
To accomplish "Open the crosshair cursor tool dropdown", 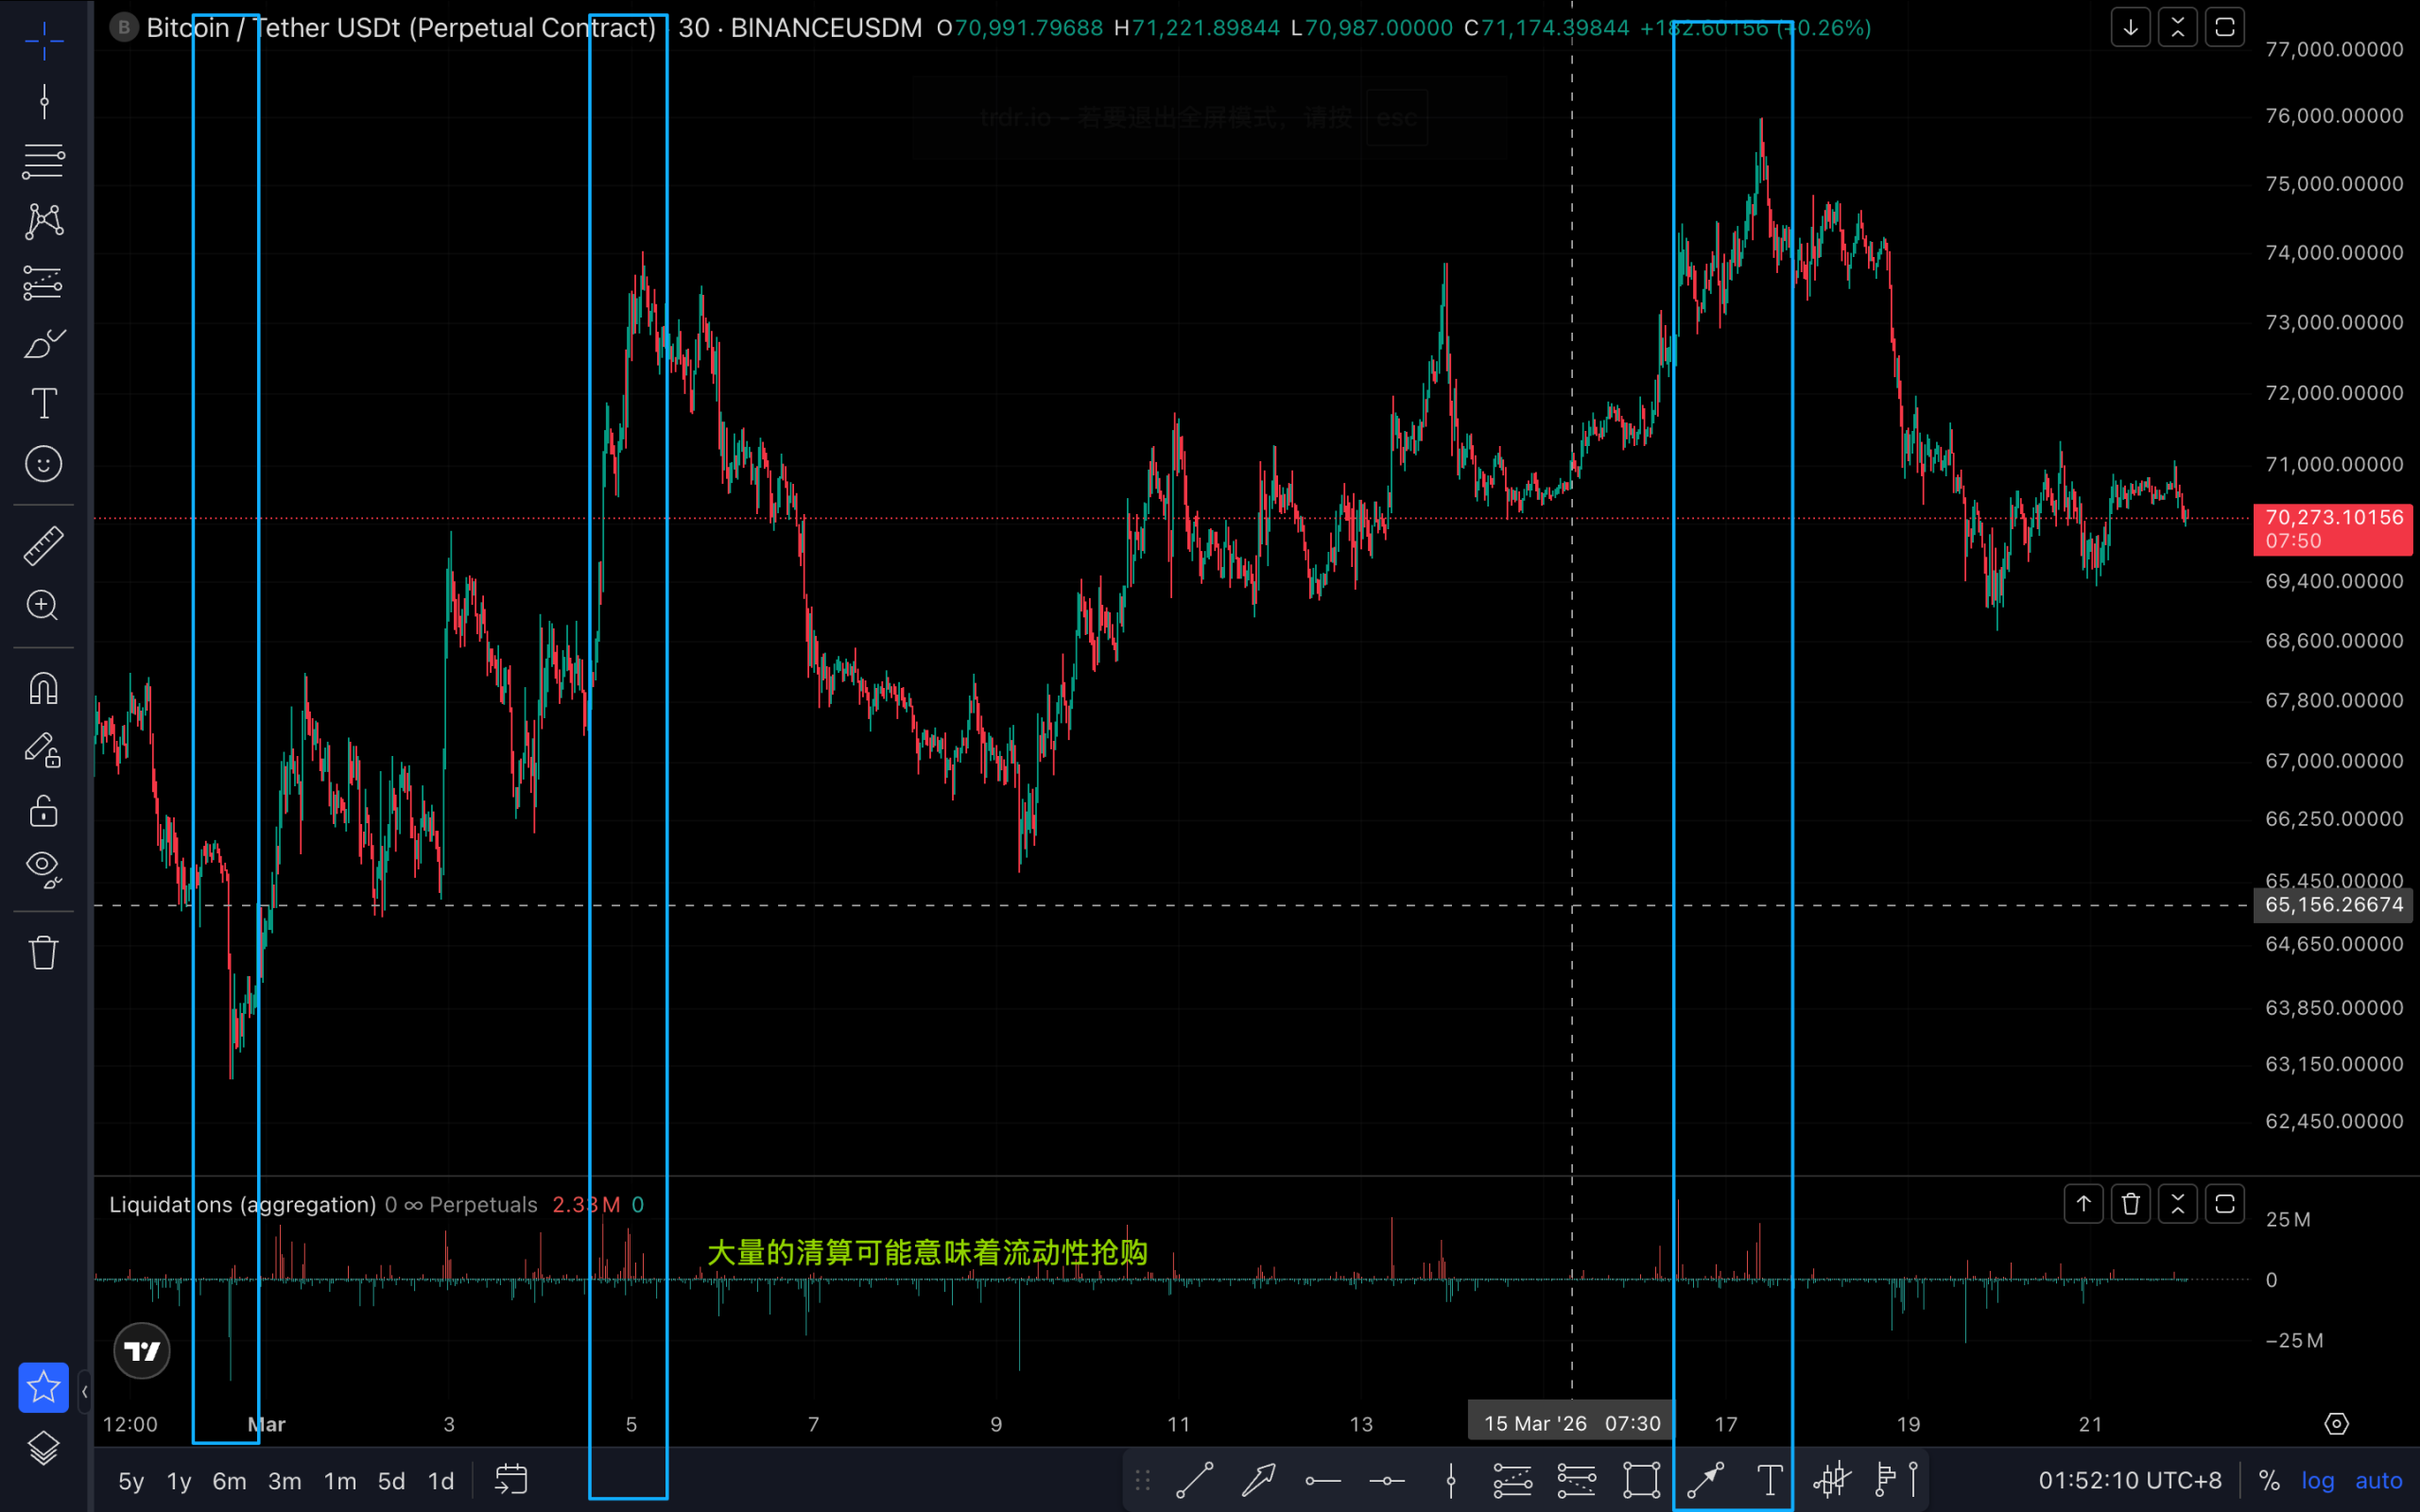I will pyautogui.click(x=43, y=42).
